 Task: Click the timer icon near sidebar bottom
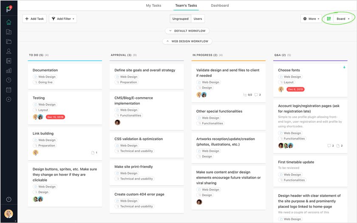8,200
